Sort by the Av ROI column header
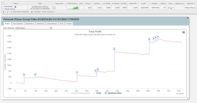 pos(124,4)
